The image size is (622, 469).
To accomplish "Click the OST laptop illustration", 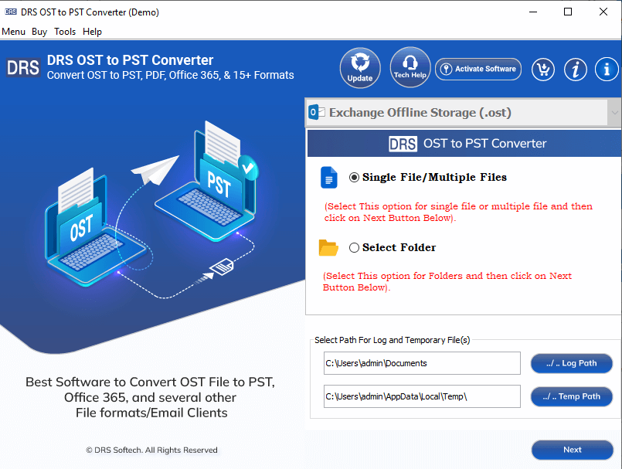I will (x=95, y=226).
